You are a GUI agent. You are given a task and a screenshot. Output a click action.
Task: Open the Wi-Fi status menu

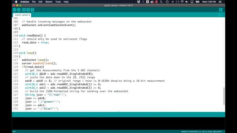[x=182, y=2]
